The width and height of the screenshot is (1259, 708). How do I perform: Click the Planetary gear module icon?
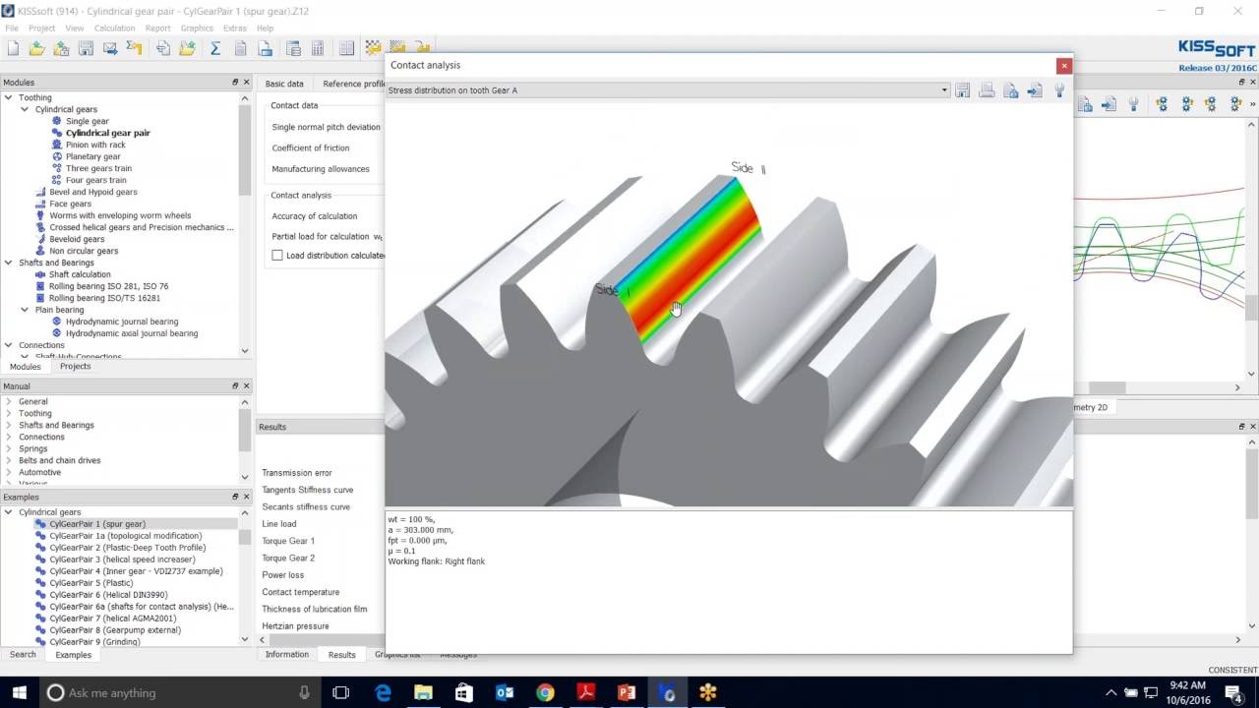pos(57,156)
